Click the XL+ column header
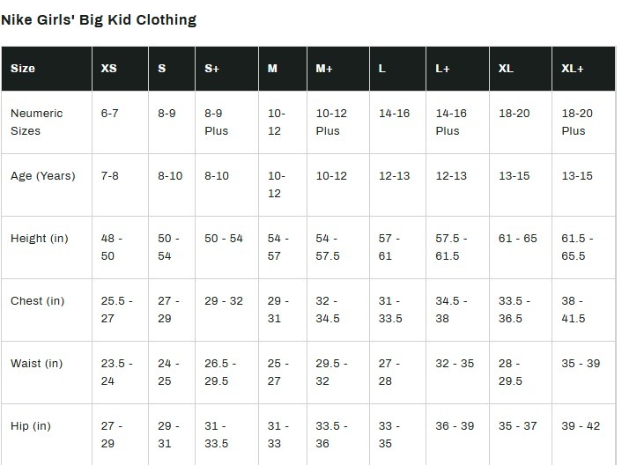The image size is (622, 465). 573,69
